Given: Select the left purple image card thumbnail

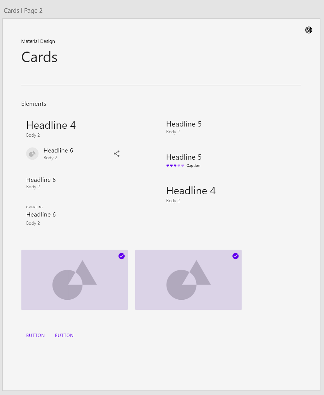Looking at the screenshot, I should [x=74, y=280].
